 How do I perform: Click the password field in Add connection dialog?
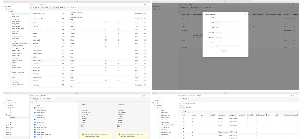tap(227, 37)
